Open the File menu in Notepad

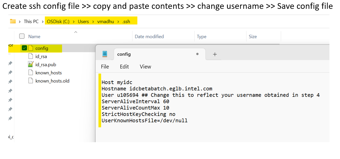(105, 67)
